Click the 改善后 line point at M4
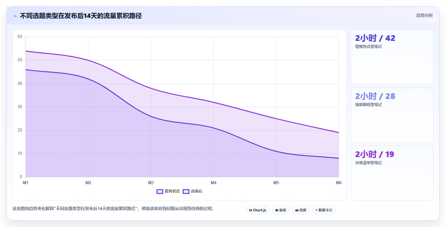446x227 pixels. pyautogui.click(x=214, y=128)
